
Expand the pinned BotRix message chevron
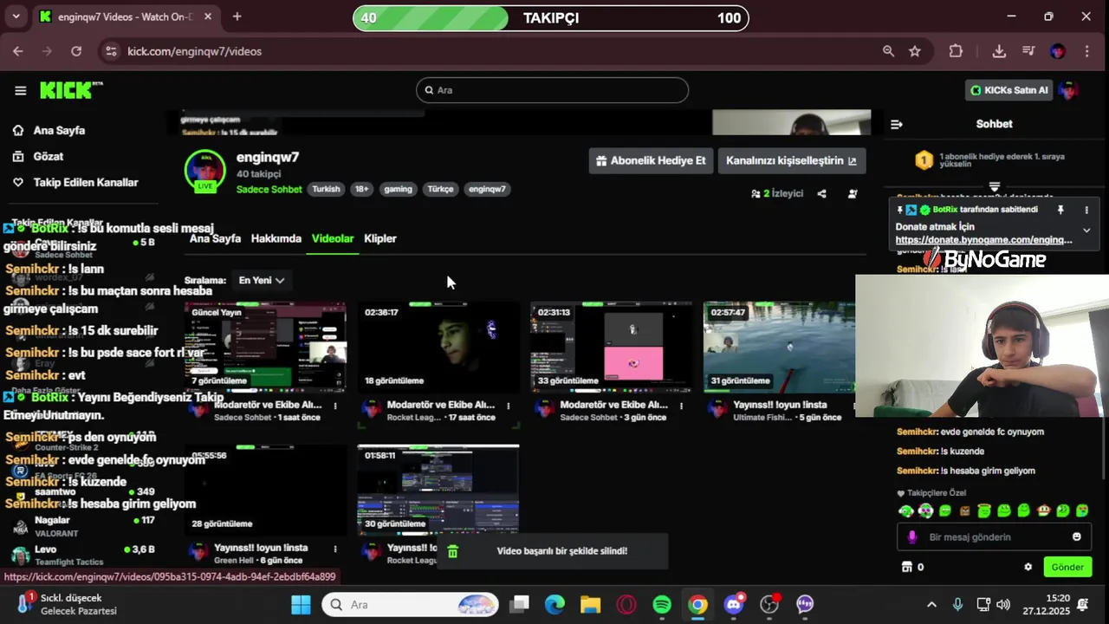point(1086,230)
